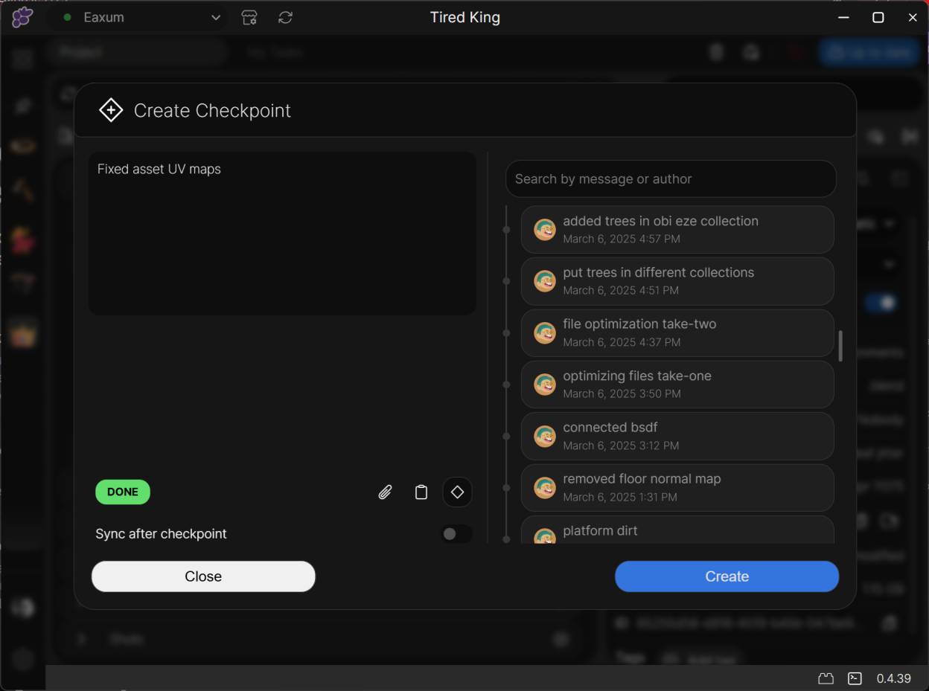Click timeline dot beside 'put trees in different collections'
This screenshot has width=929, height=691.
point(507,282)
